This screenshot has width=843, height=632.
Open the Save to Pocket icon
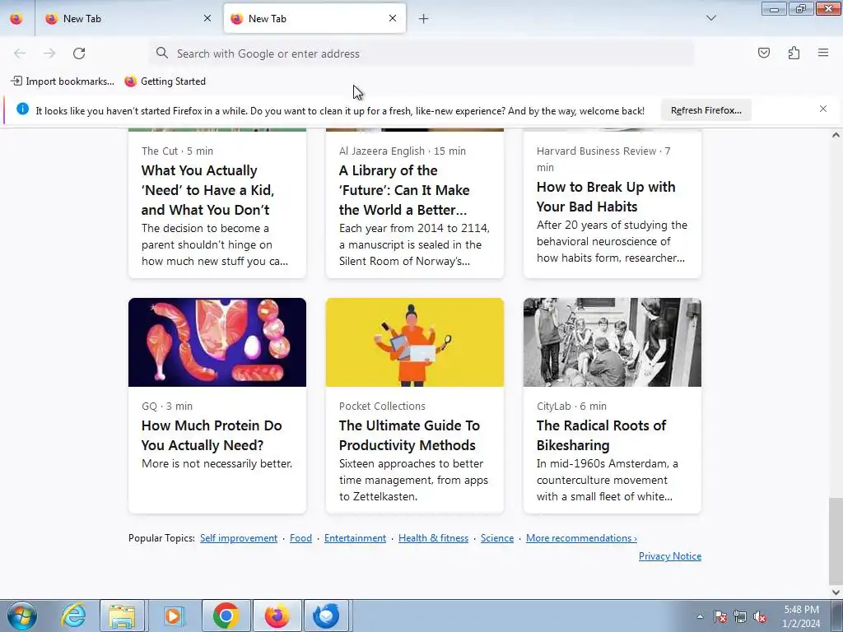click(764, 53)
